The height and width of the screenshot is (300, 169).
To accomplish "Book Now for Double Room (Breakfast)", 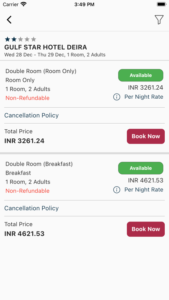I will pyautogui.click(x=146, y=229).
